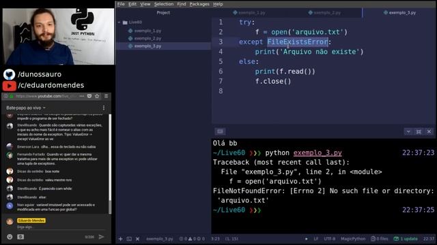Open the emoji picker in live chat

10,237
